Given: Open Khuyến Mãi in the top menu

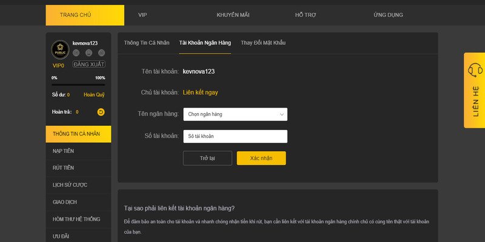Looking at the screenshot, I should [x=233, y=15].
